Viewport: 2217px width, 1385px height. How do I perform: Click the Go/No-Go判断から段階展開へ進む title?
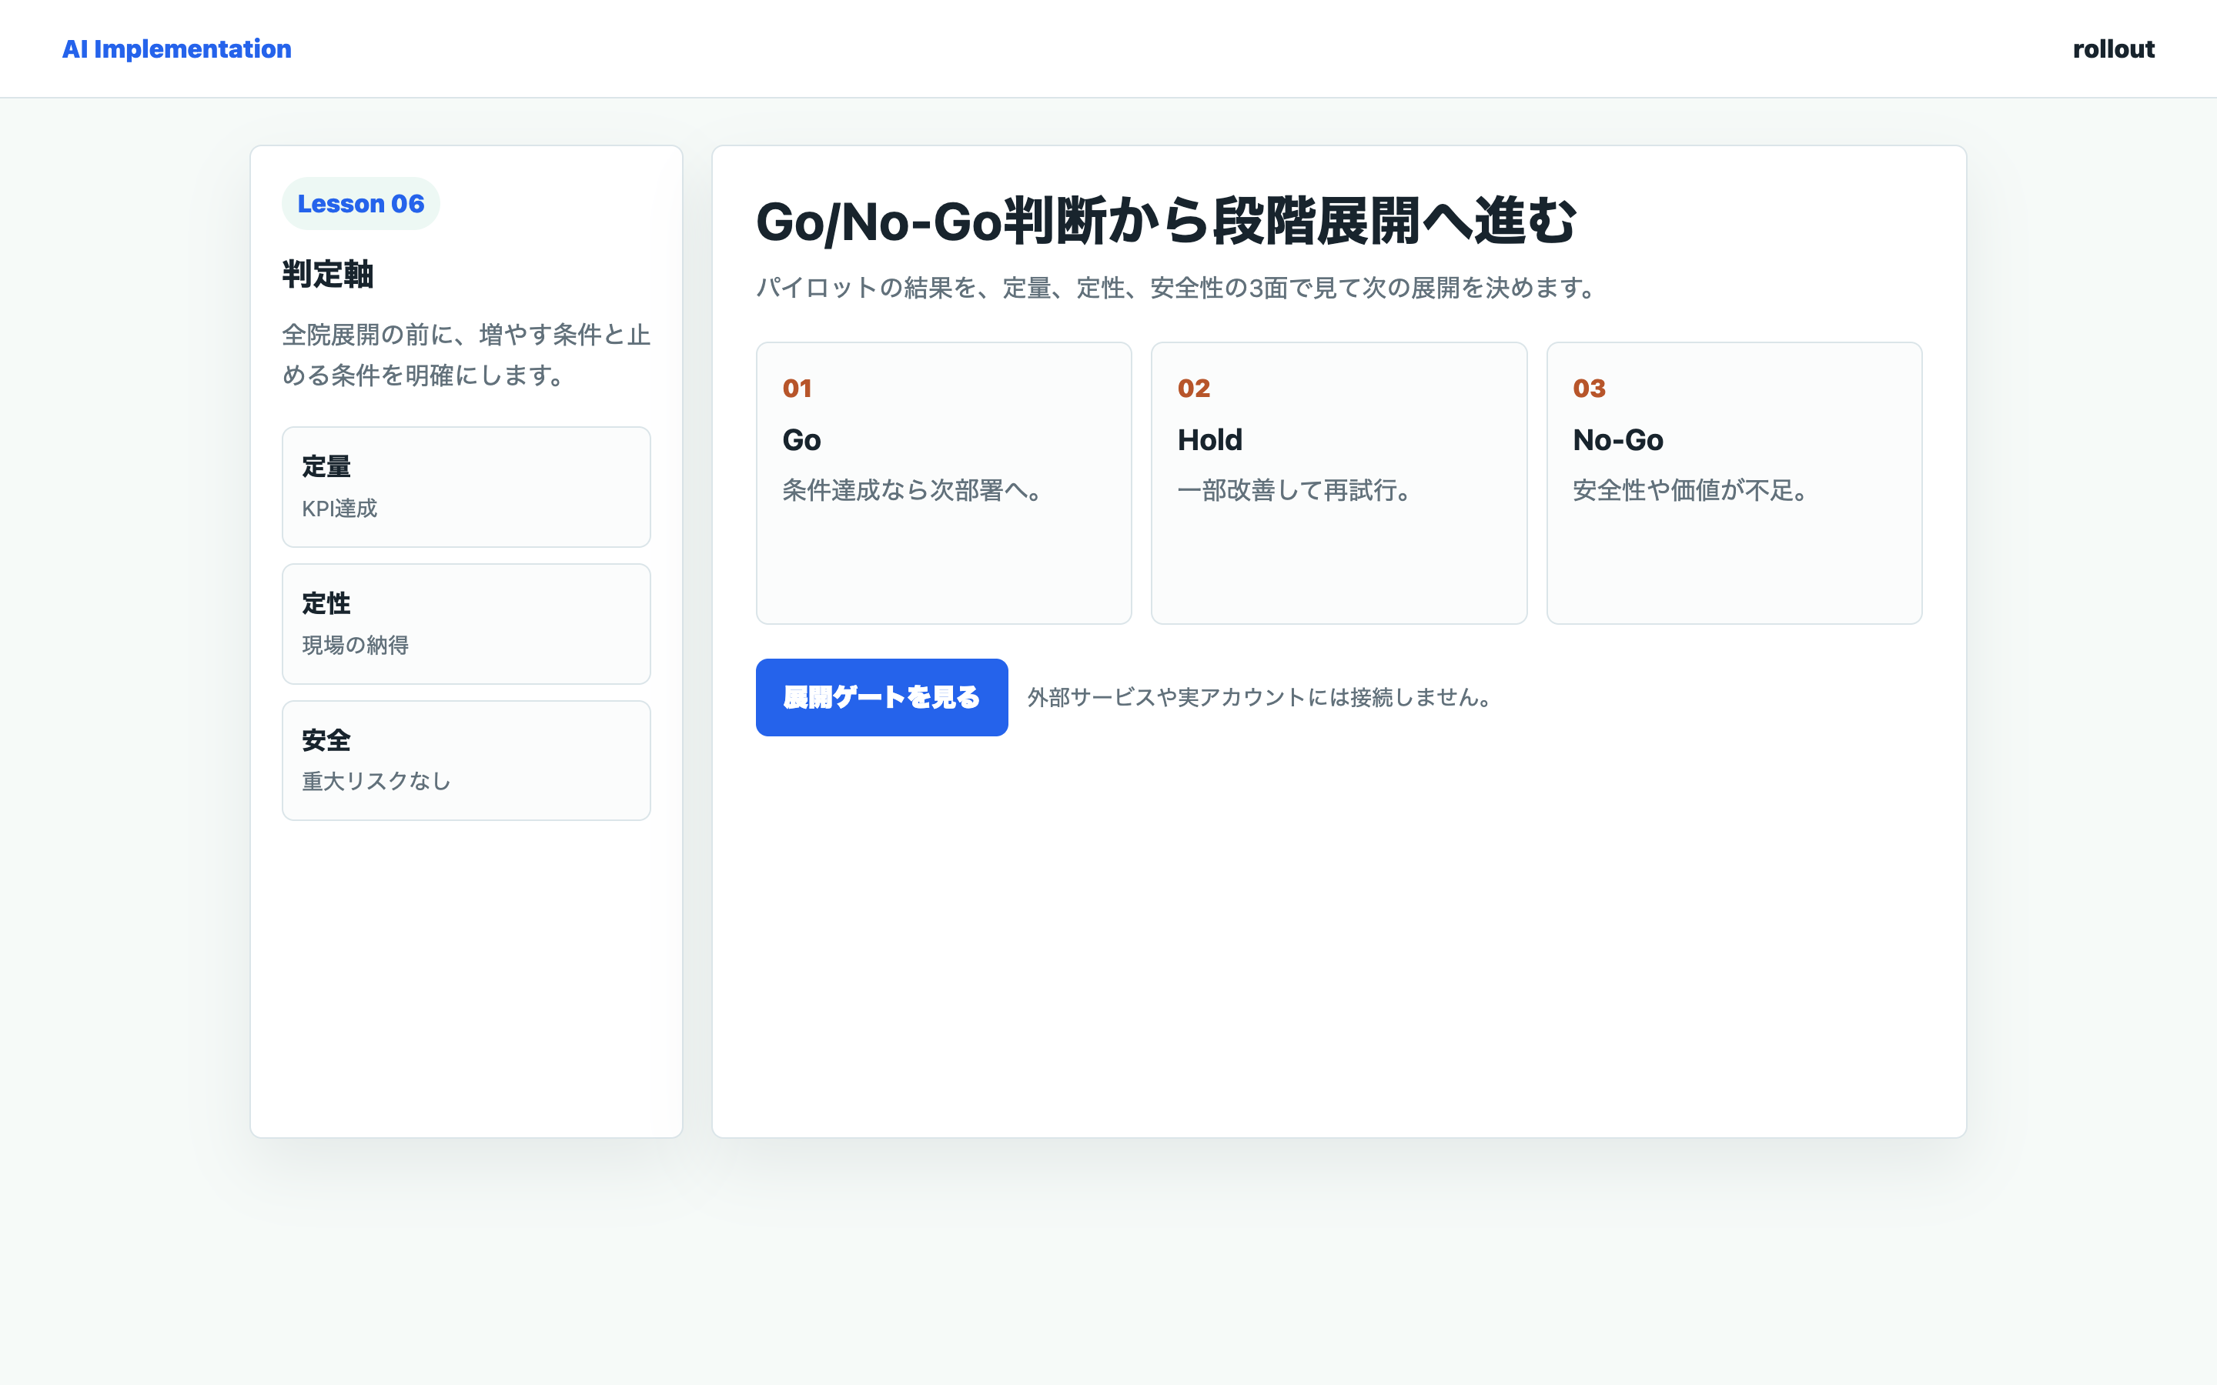[1165, 222]
